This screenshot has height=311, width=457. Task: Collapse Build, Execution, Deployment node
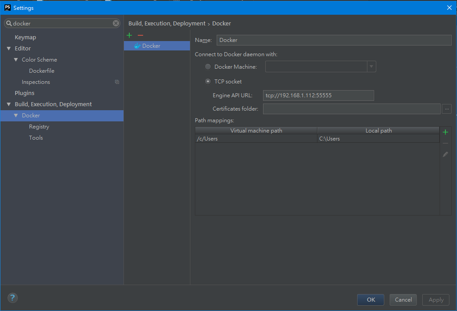pos(9,104)
